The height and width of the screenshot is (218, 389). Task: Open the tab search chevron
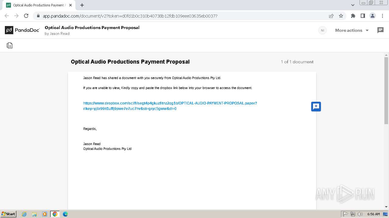(x=353, y=5)
